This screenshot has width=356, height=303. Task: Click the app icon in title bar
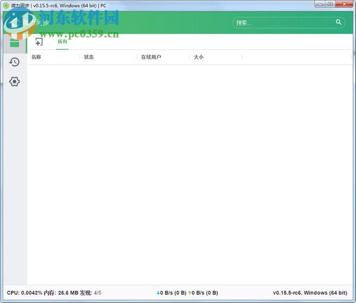point(6,5)
